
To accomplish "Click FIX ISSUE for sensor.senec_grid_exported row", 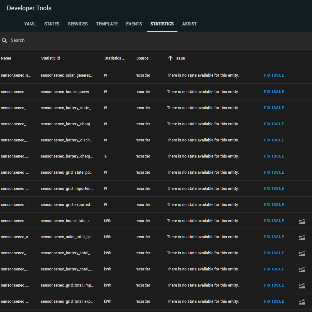I will (x=274, y=204).
